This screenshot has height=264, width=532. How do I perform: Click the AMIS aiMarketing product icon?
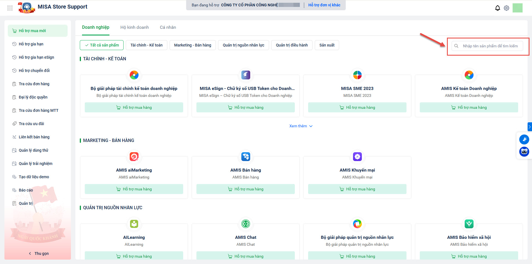click(x=134, y=157)
